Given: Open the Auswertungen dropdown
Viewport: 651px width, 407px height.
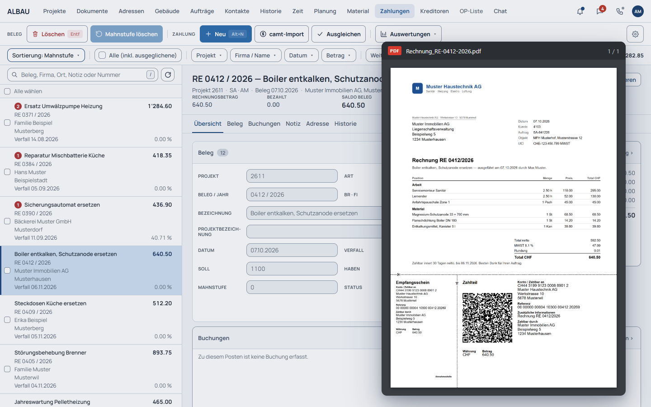Looking at the screenshot, I should click(408, 34).
